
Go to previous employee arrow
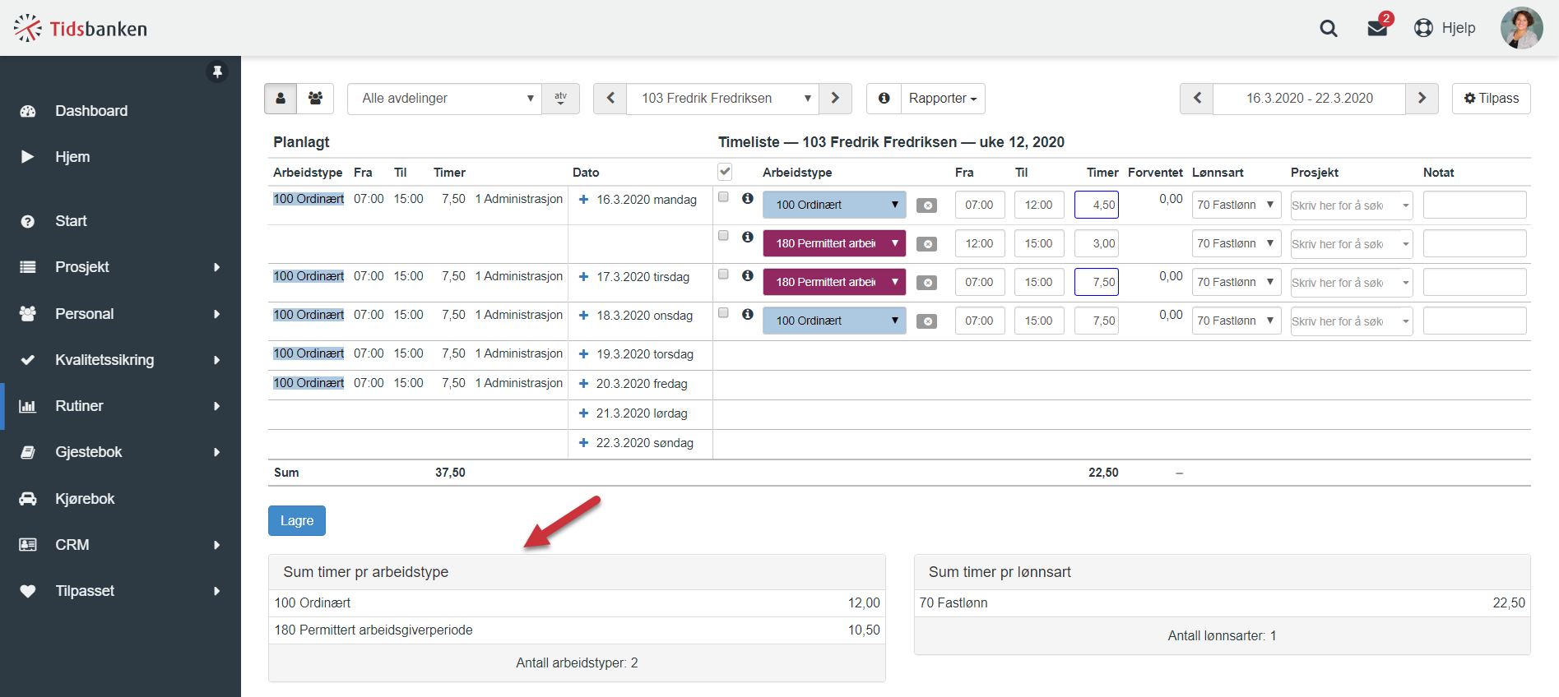pos(610,99)
